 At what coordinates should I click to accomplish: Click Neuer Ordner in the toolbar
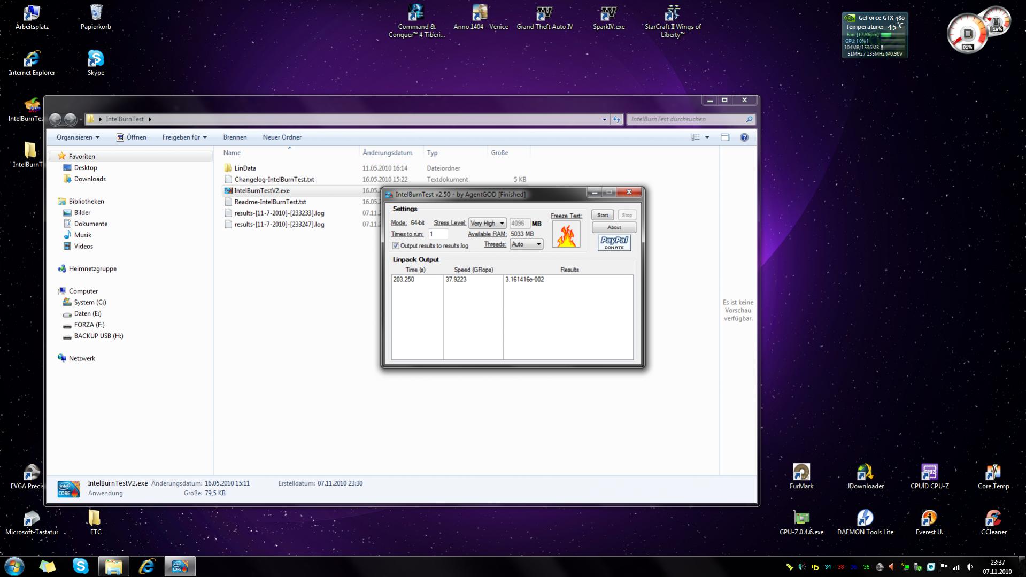click(282, 137)
